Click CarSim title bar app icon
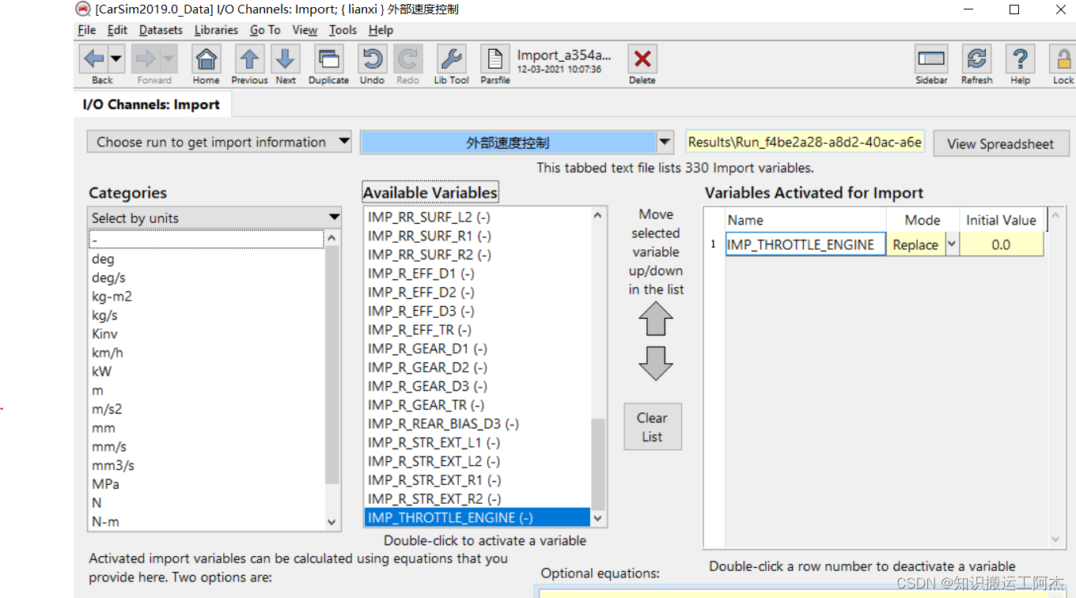The image size is (1076, 598). point(83,9)
